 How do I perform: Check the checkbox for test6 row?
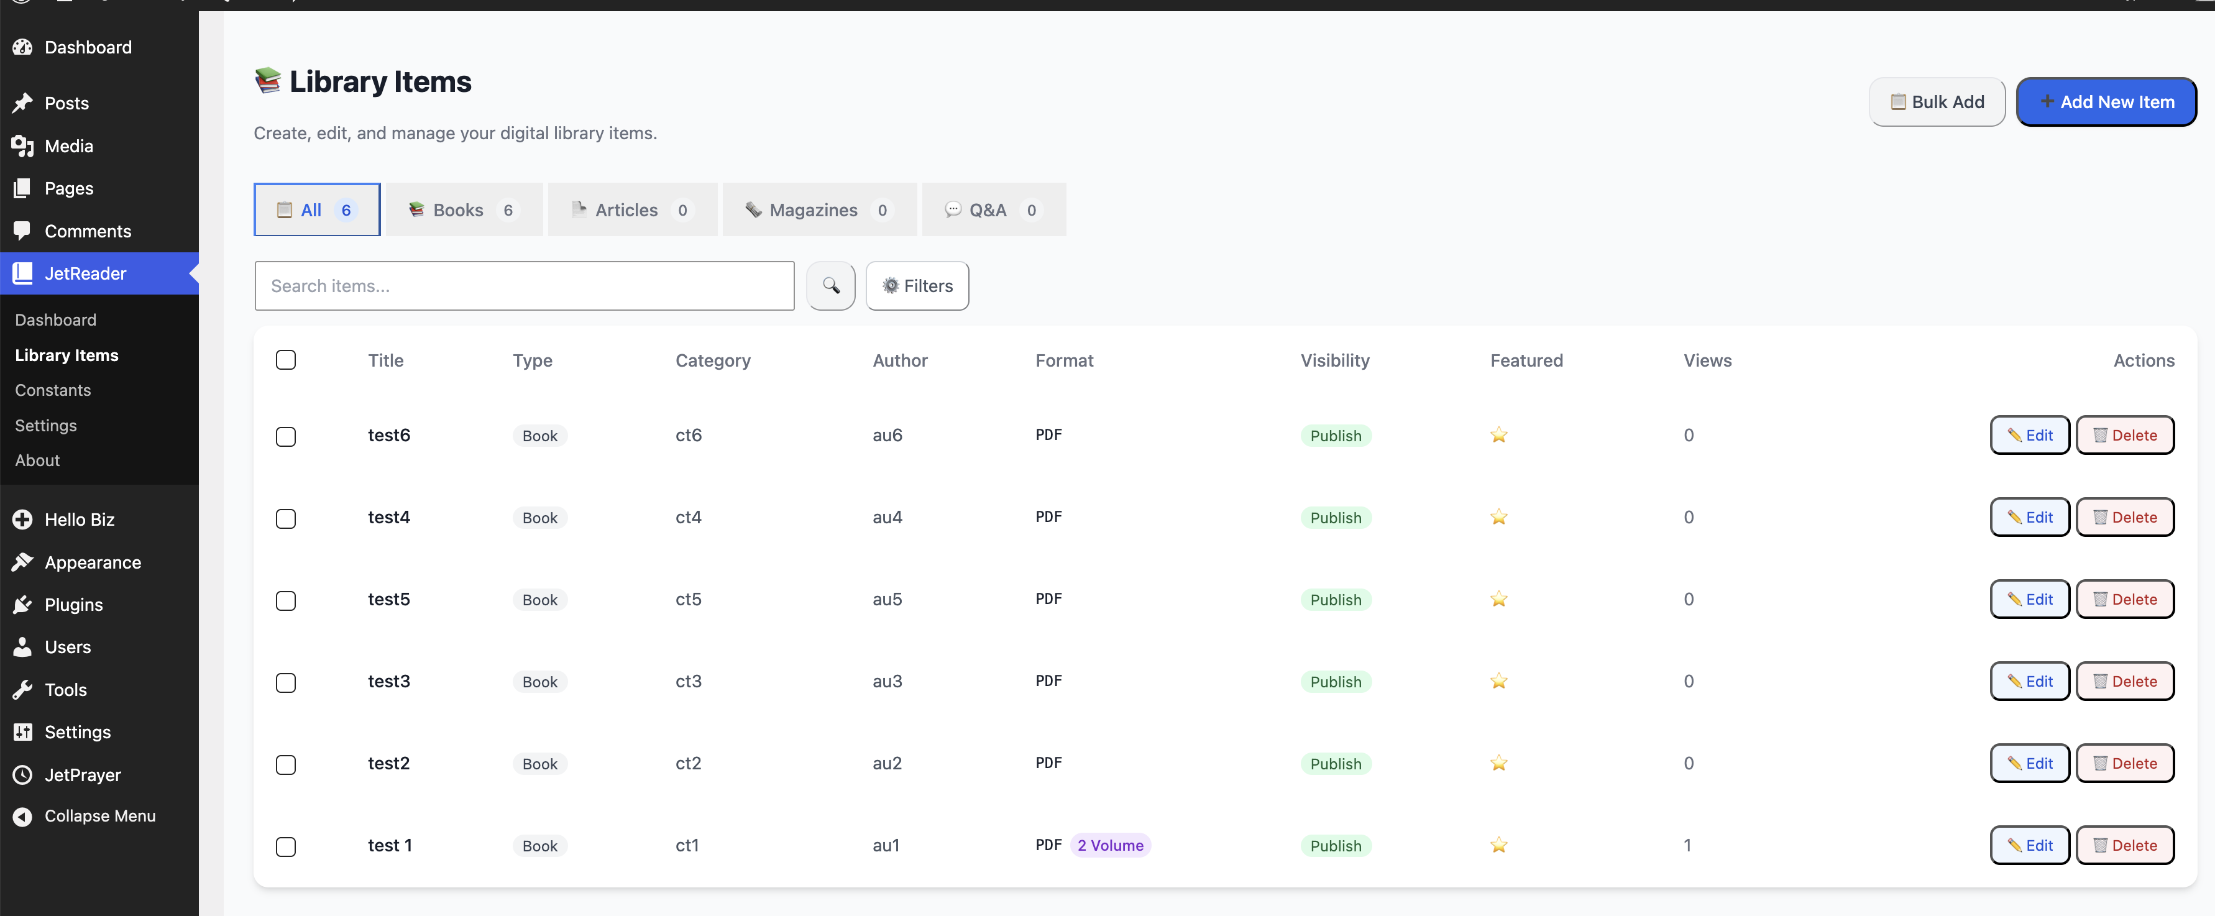tap(287, 436)
